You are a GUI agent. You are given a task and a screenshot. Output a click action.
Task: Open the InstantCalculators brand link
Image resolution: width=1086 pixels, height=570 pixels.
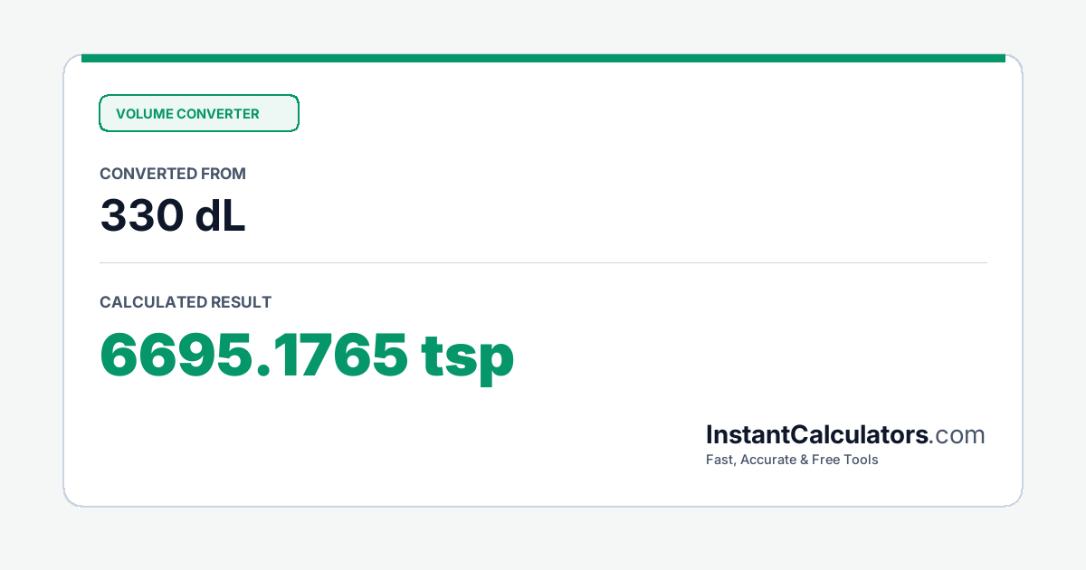tap(817, 435)
